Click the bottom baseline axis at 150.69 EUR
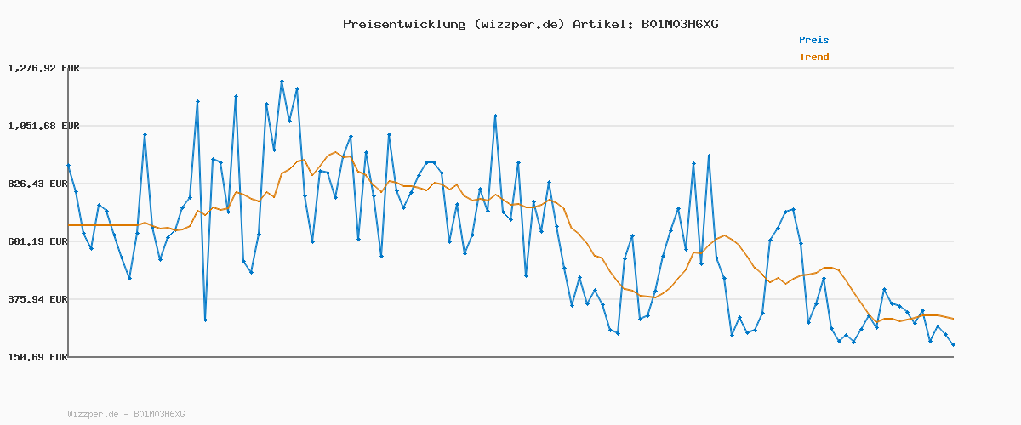The width and height of the screenshot is (1021, 425). point(510,357)
